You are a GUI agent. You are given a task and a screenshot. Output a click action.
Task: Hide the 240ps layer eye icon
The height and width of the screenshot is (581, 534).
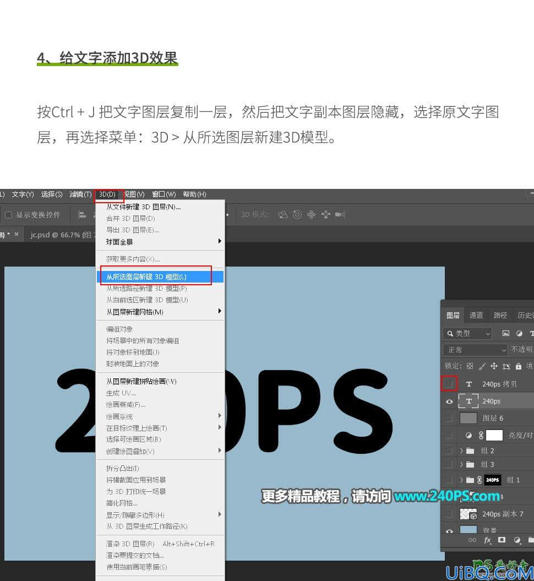pyautogui.click(x=449, y=401)
